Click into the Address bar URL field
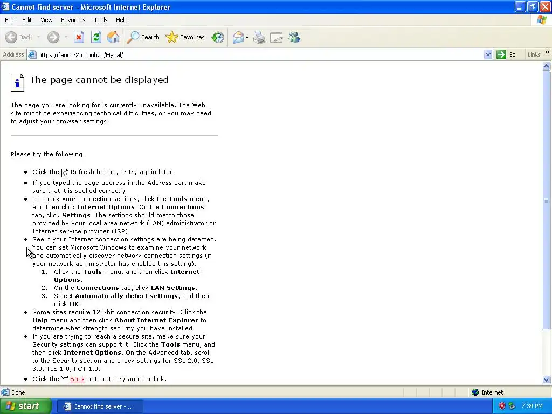The height and width of the screenshot is (414, 552). coord(260,54)
